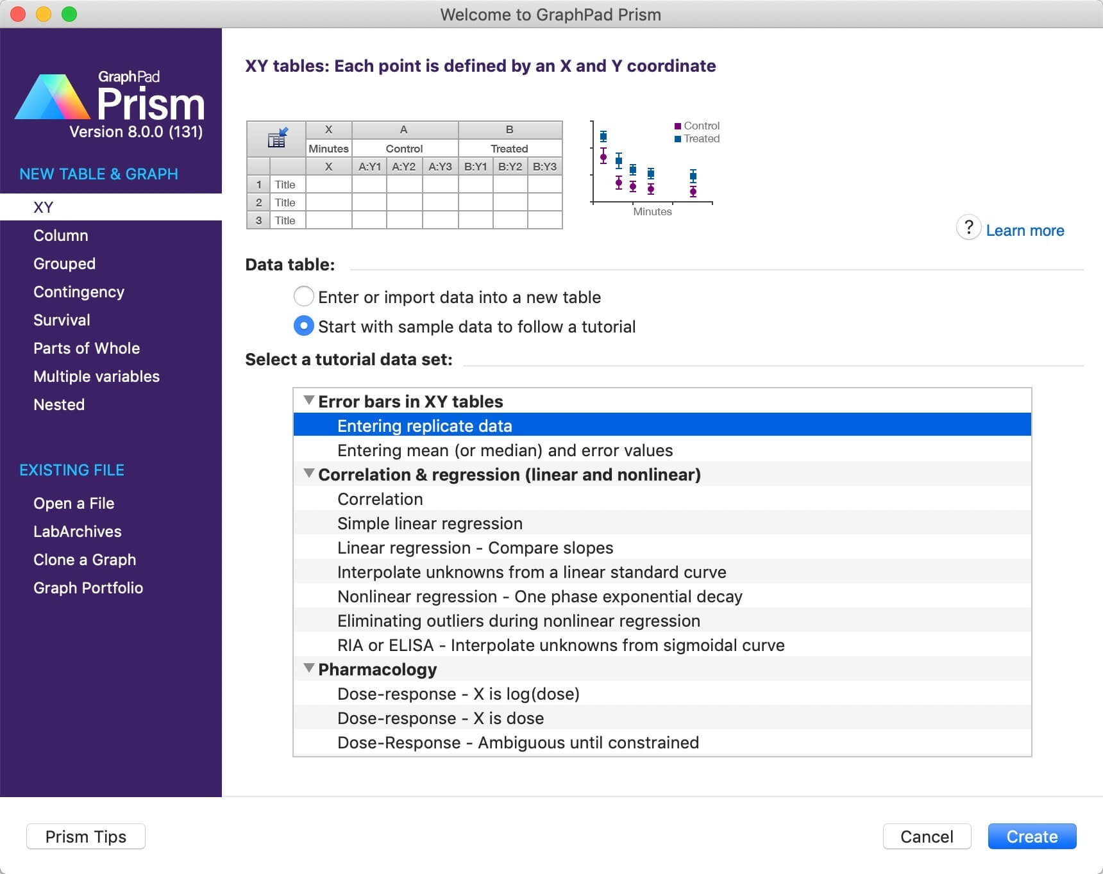
Task: Click the Version 8.0.0 (131) text
Action: [136, 131]
